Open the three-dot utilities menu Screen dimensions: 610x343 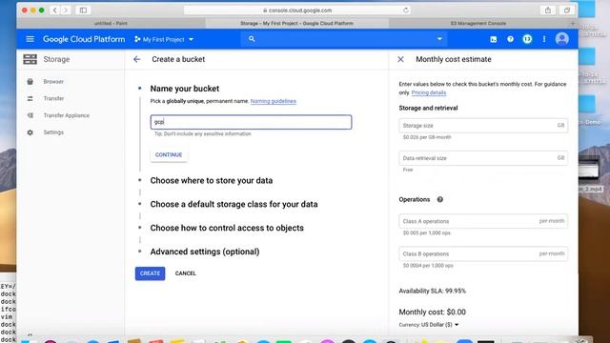pos(544,39)
